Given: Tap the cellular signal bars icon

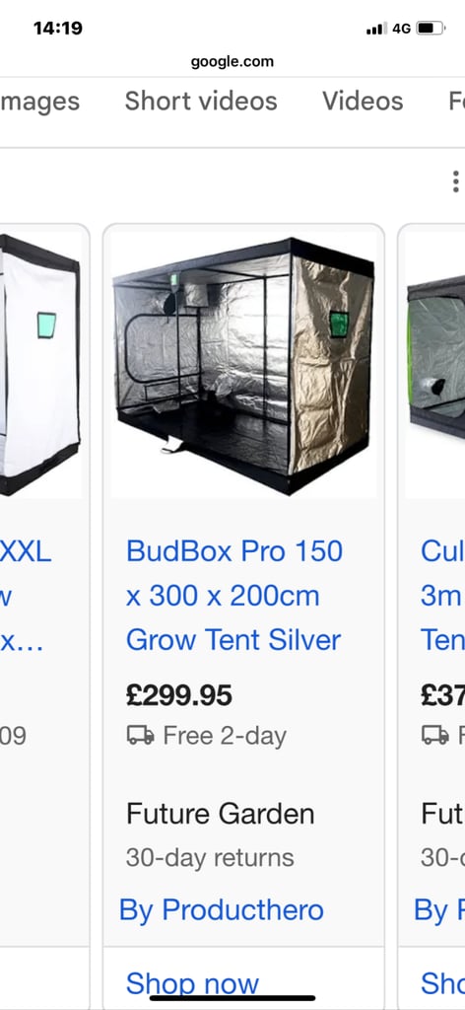Looking at the screenshot, I should click(x=376, y=29).
